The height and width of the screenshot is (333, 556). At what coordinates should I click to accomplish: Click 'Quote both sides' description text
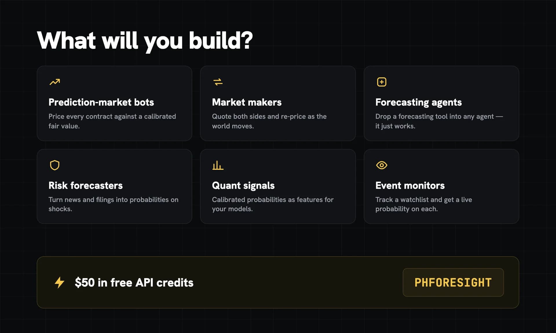[x=269, y=121]
